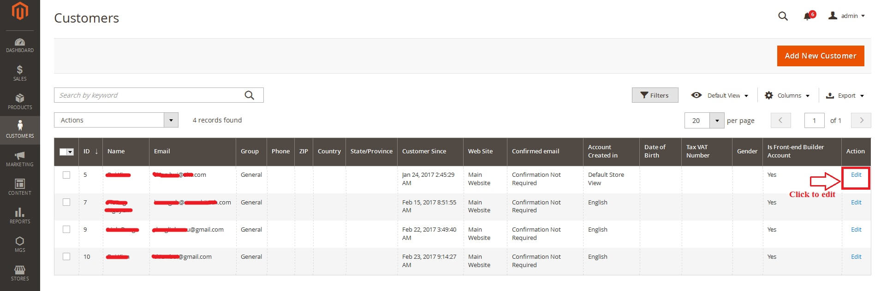Select checkbox for customer ID 5
The width and height of the screenshot is (875, 291).
[66, 175]
